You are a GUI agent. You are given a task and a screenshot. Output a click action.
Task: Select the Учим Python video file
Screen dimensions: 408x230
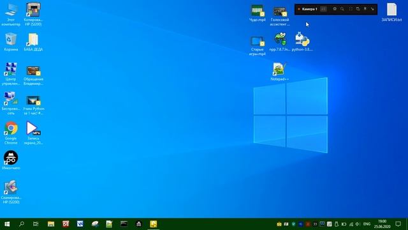[33, 105]
